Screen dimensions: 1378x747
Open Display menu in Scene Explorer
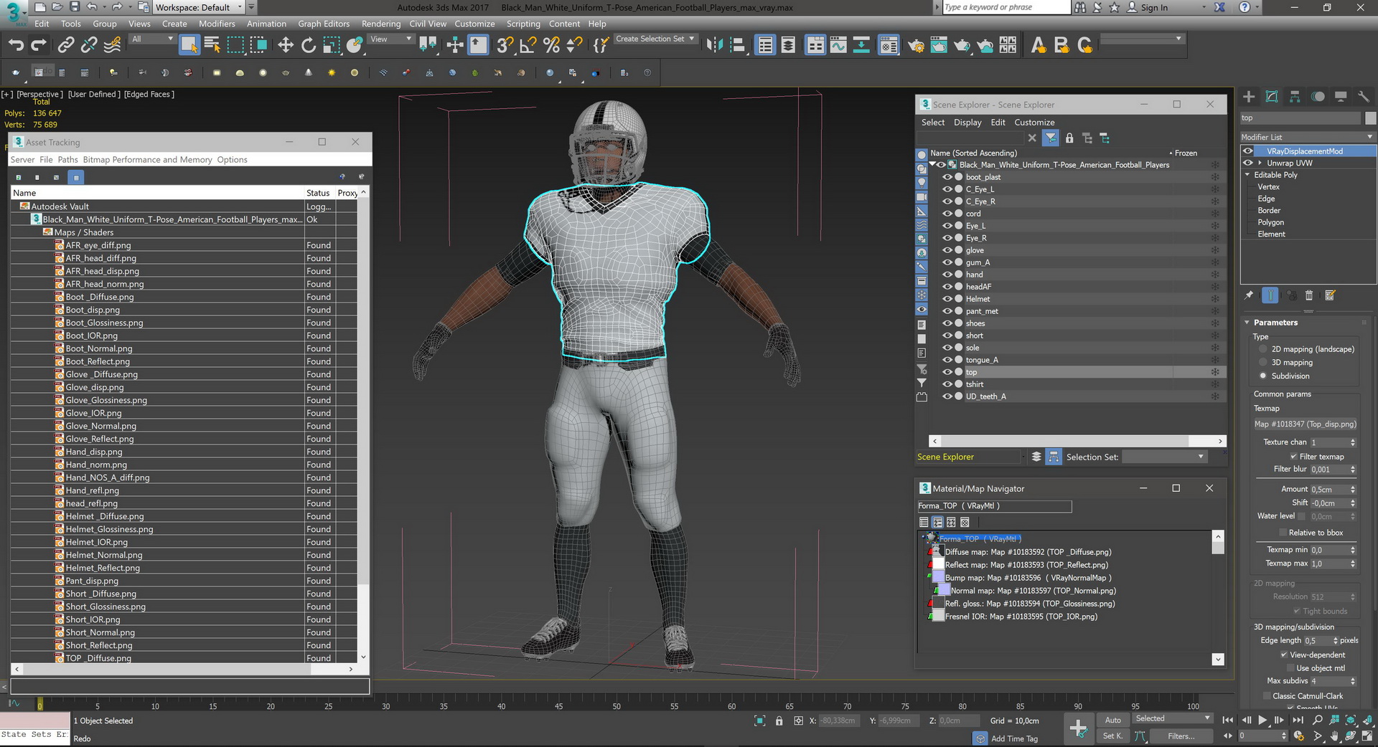tap(967, 123)
